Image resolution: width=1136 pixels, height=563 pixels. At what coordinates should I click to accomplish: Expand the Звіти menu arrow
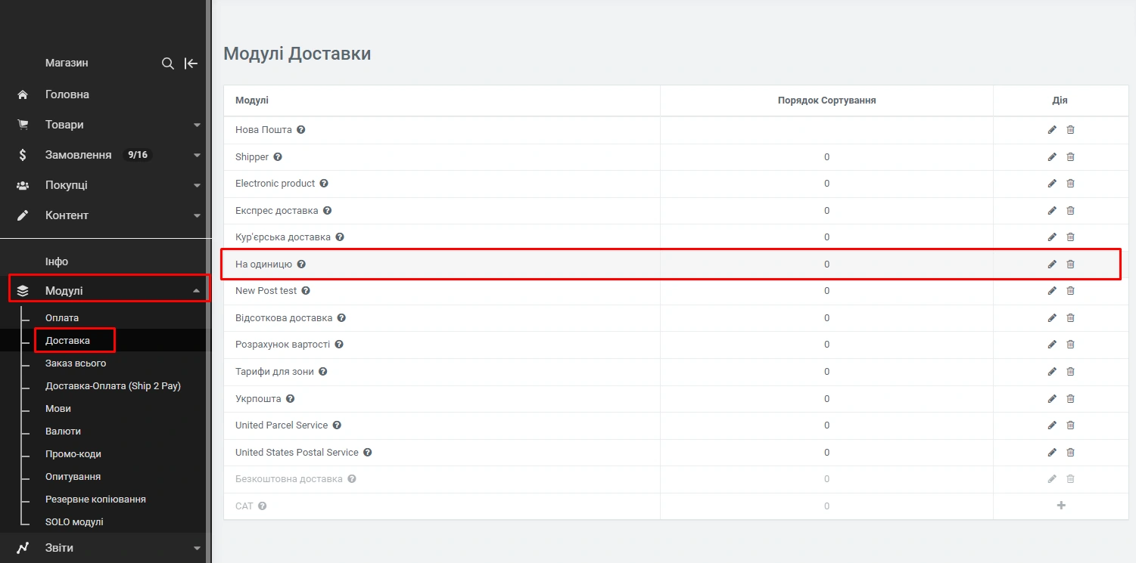pyautogui.click(x=197, y=548)
